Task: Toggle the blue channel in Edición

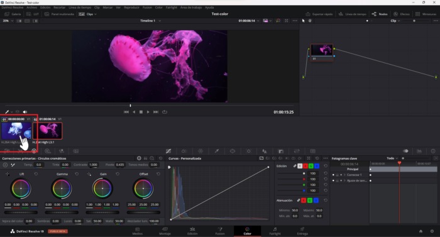Action: point(317,166)
